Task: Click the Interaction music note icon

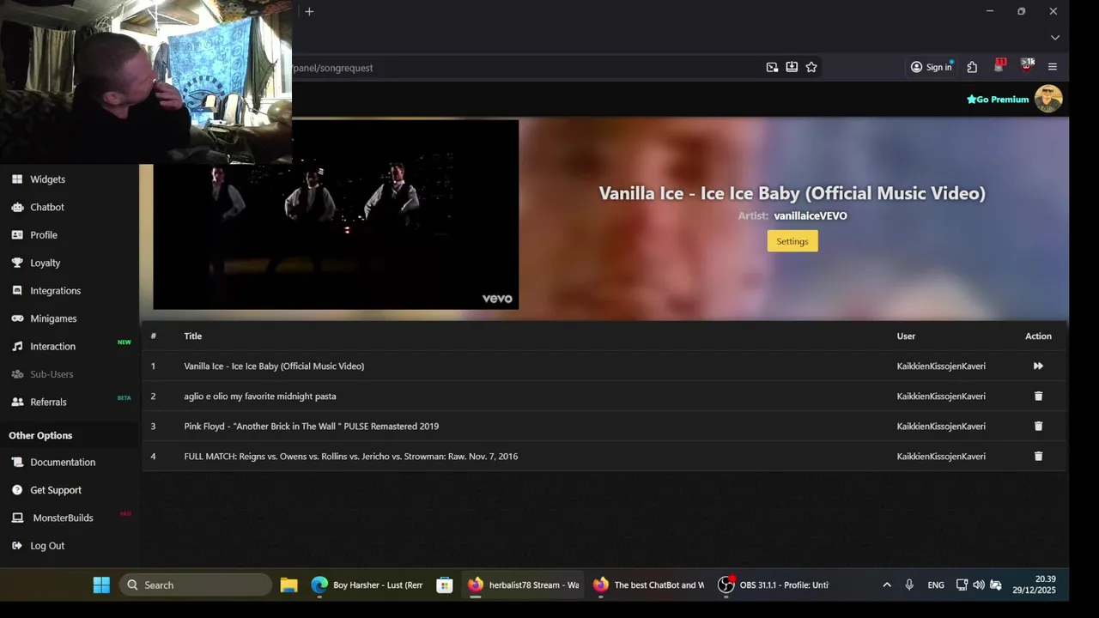Action: pos(17,347)
